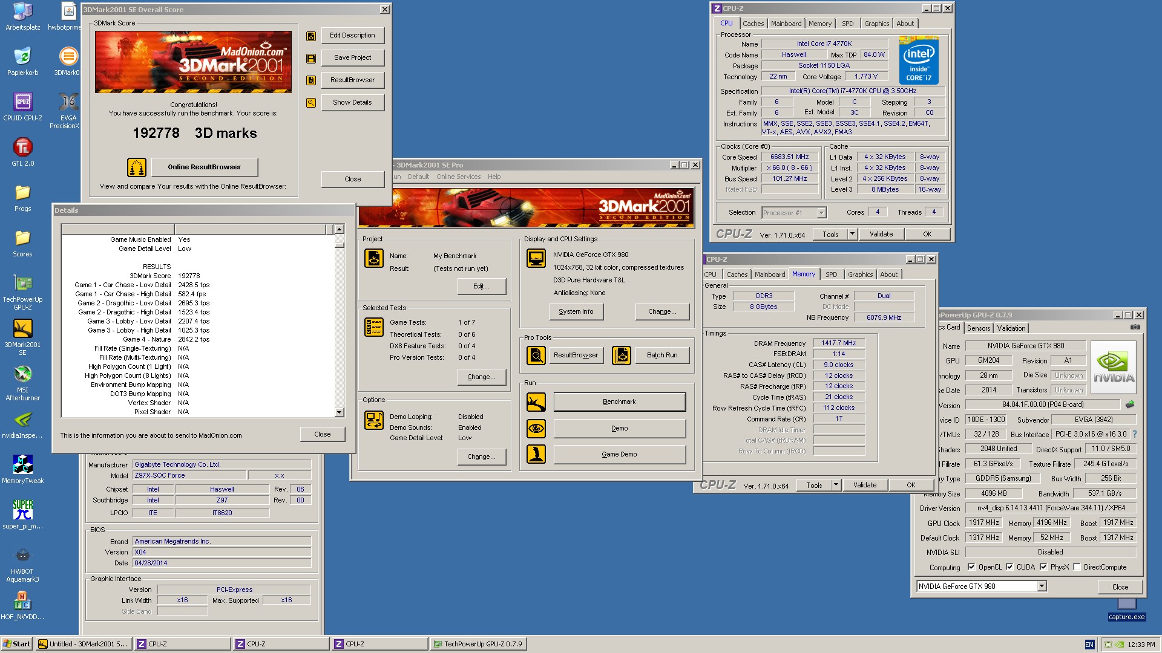Click Show Details magnifier icon
Screen dimensions: 1162x653
coord(311,103)
